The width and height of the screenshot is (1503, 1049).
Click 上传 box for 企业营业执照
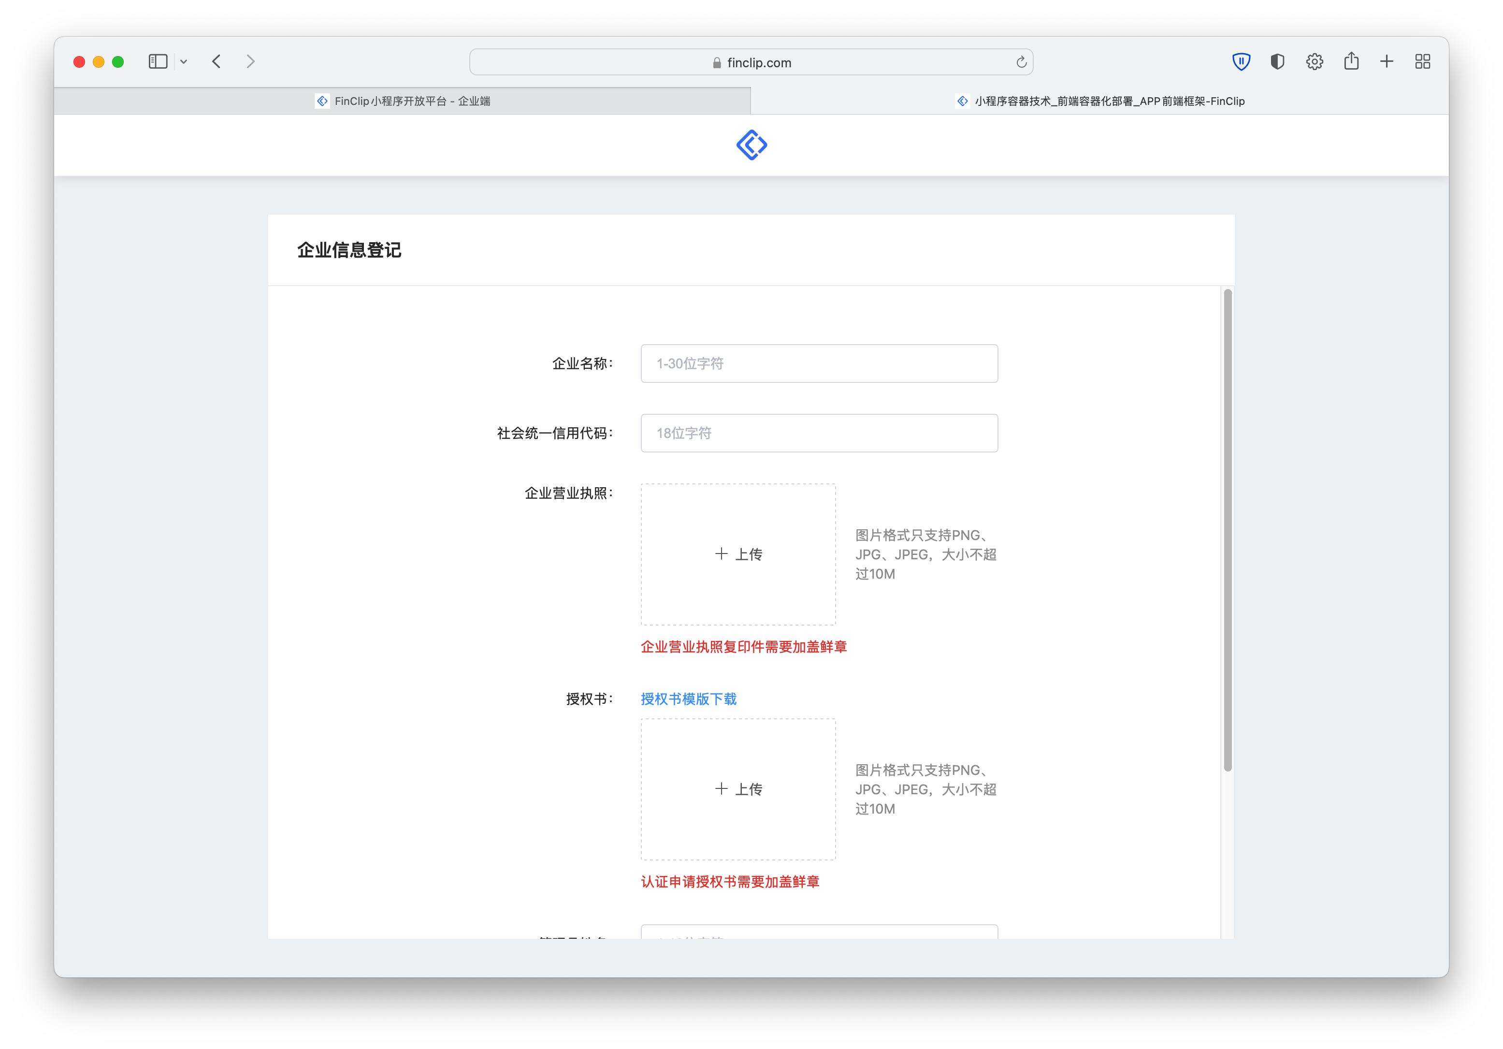click(x=738, y=554)
